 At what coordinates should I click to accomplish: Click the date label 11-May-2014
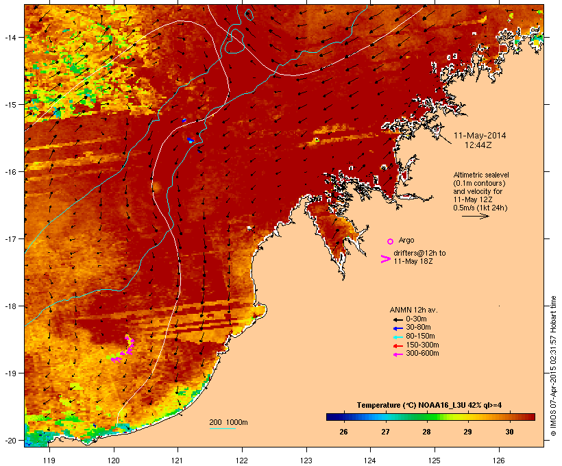[480, 136]
